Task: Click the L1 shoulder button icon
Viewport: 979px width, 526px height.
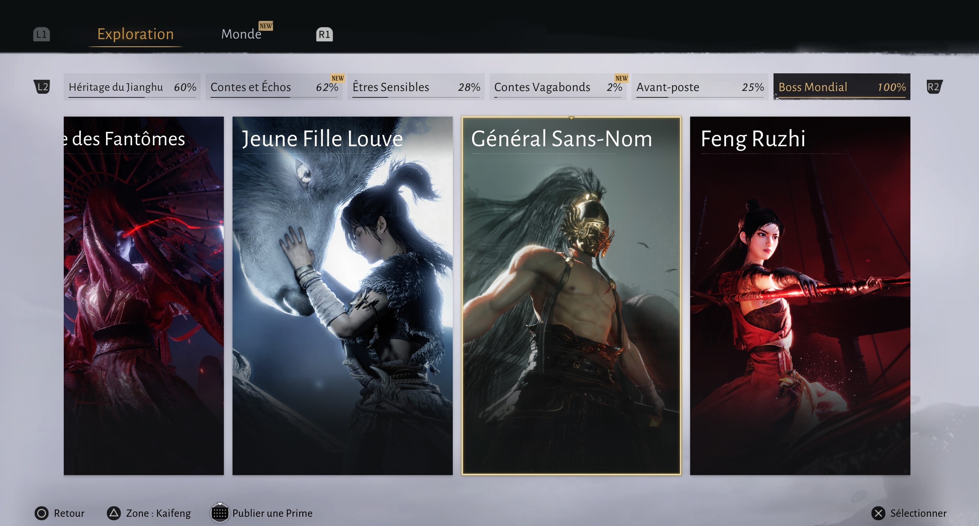Action: point(41,34)
